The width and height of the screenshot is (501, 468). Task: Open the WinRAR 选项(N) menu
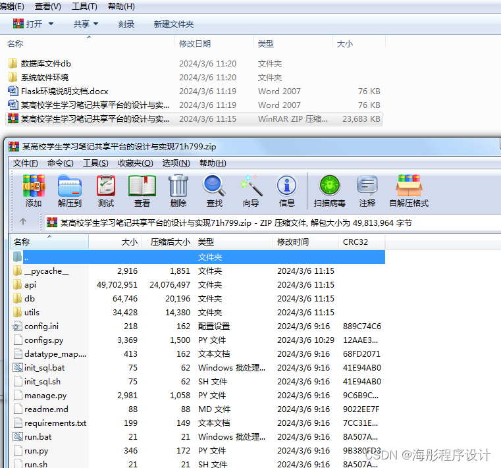pos(176,163)
